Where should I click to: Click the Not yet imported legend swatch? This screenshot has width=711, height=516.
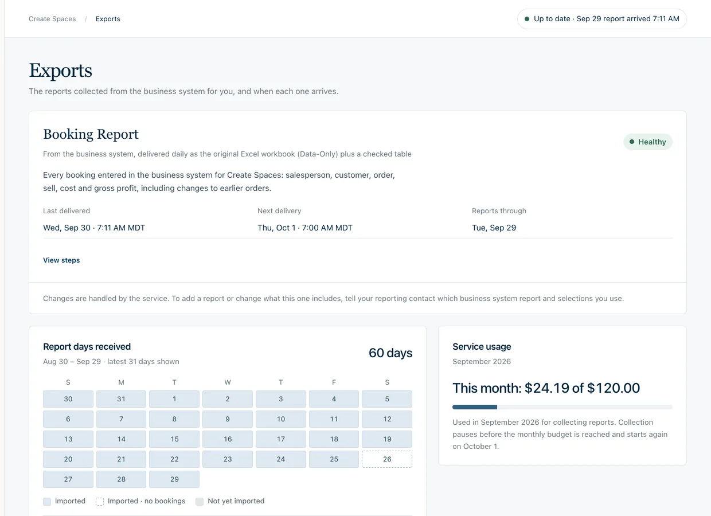point(200,502)
